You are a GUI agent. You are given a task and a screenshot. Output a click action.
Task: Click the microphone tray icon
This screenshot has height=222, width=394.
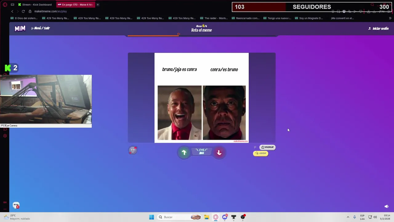355,217
